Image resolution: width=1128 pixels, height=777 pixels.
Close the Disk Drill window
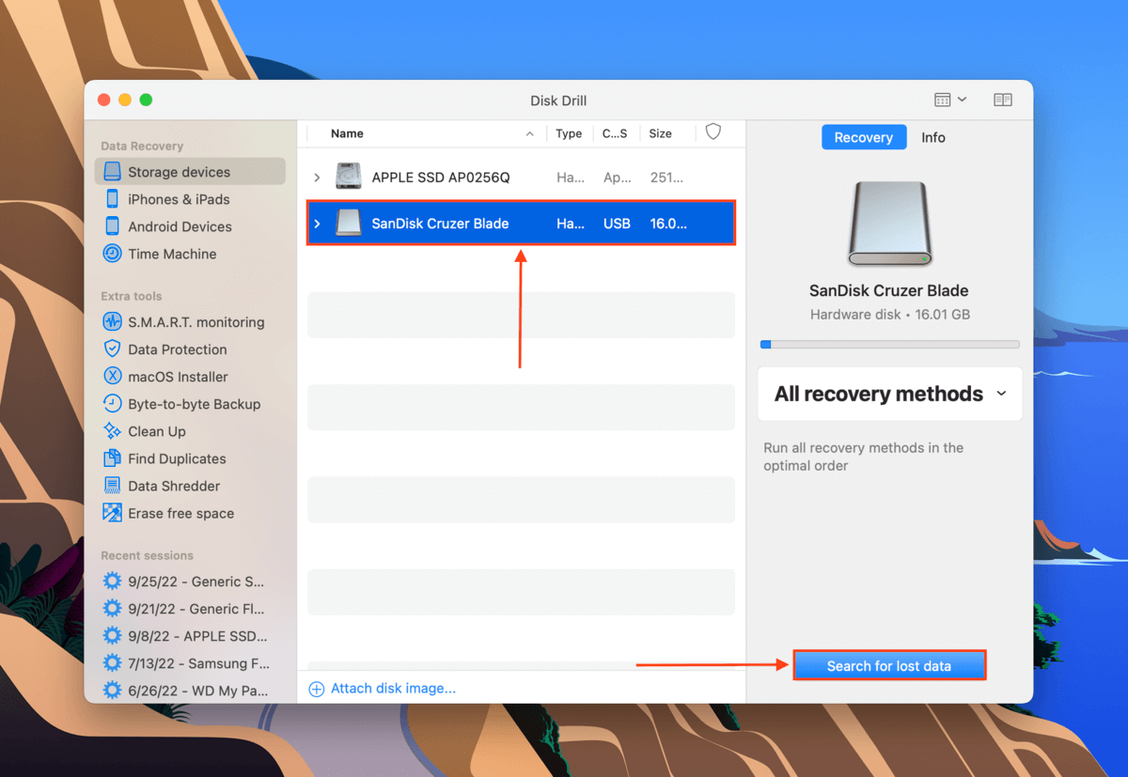pos(104,100)
